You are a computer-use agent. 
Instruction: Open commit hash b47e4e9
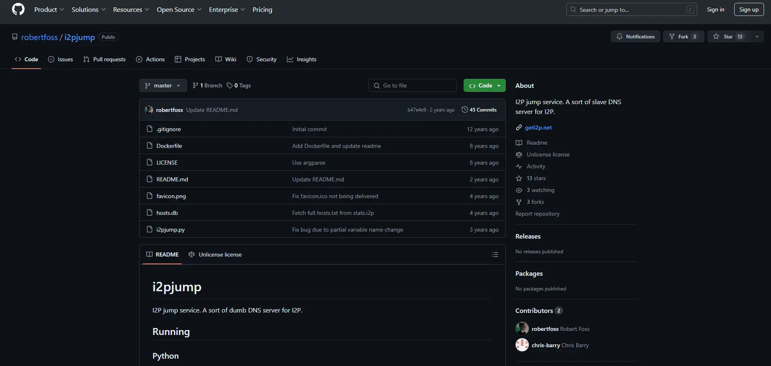coord(417,110)
